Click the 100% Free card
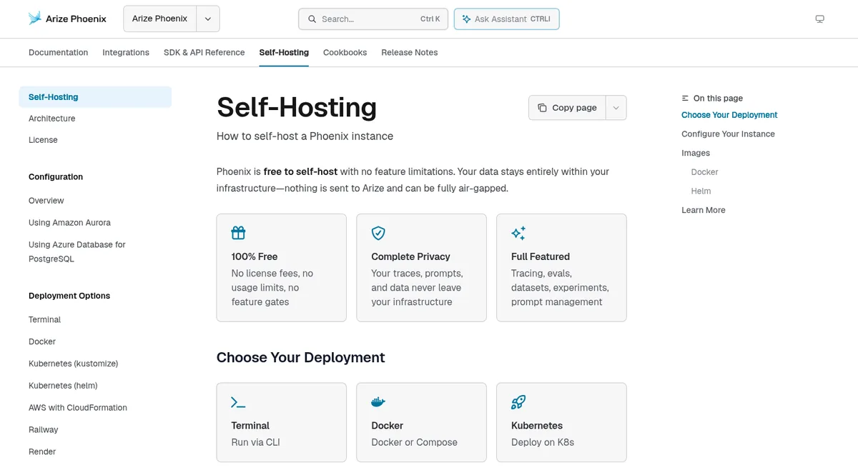858x470 pixels. [x=281, y=268]
